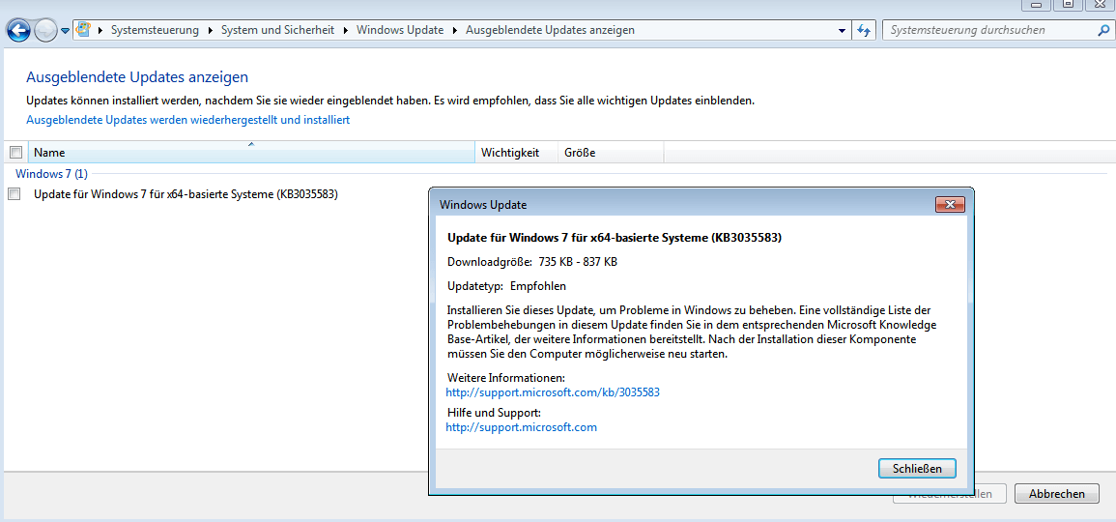
Task: Sort the list by Name column
Action: 251,153
